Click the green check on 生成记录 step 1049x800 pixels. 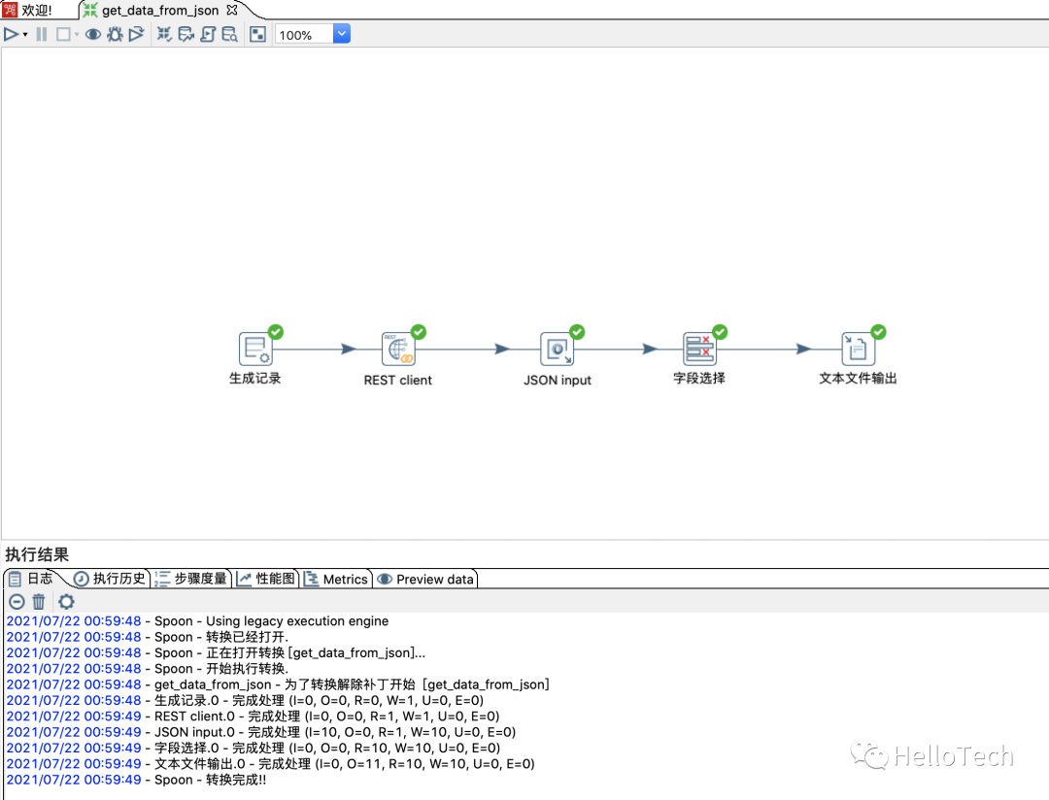[x=276, y=332]
